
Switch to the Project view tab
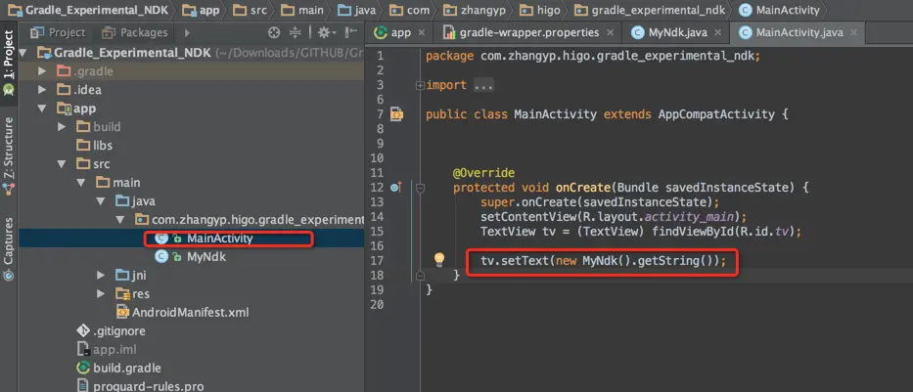(x=59, y=32)
